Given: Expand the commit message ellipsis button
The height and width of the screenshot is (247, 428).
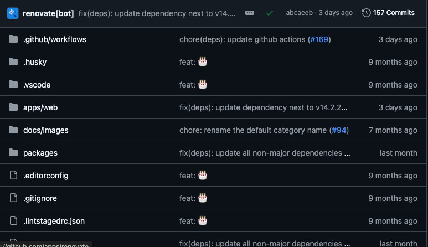Looking at the screenshot, I should coord(250,13).
